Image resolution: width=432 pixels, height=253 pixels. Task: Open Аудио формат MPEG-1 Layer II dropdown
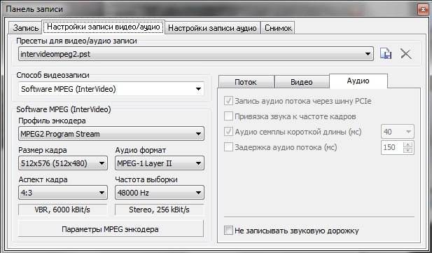(x=160, y=163)
